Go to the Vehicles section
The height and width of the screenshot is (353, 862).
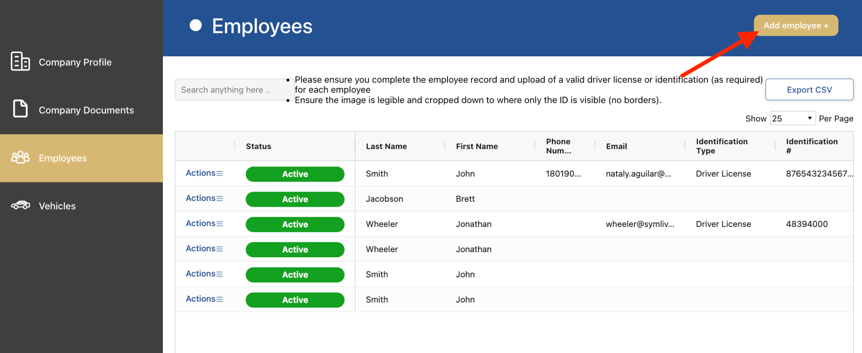pos(57,206)
